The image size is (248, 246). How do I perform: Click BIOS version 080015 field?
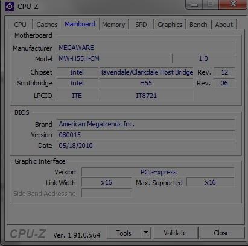[x=145, y=135]
